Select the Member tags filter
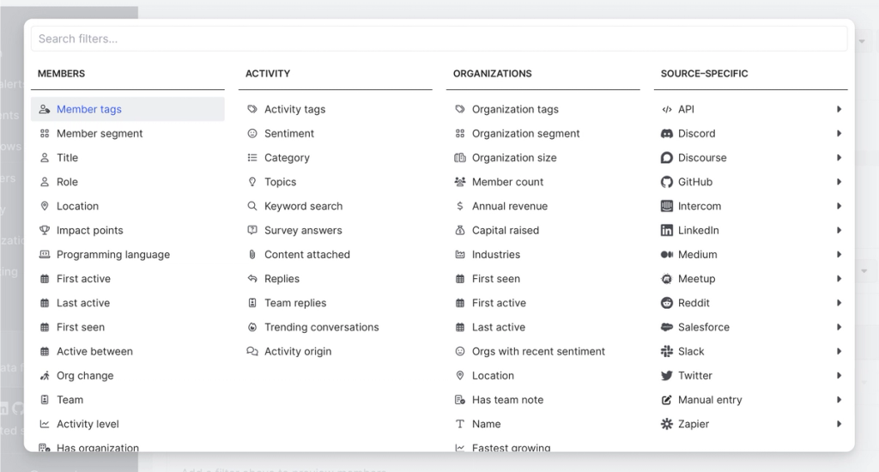The image size is (879, 472). point(89,110)
